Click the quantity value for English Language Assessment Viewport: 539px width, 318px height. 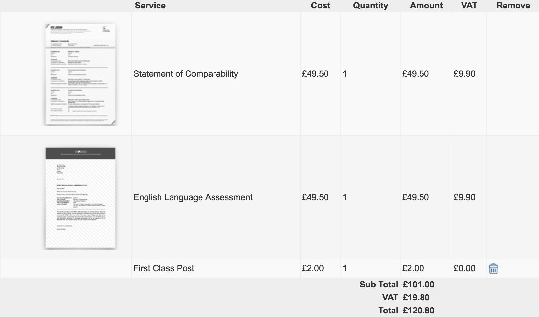coord(344,197)
